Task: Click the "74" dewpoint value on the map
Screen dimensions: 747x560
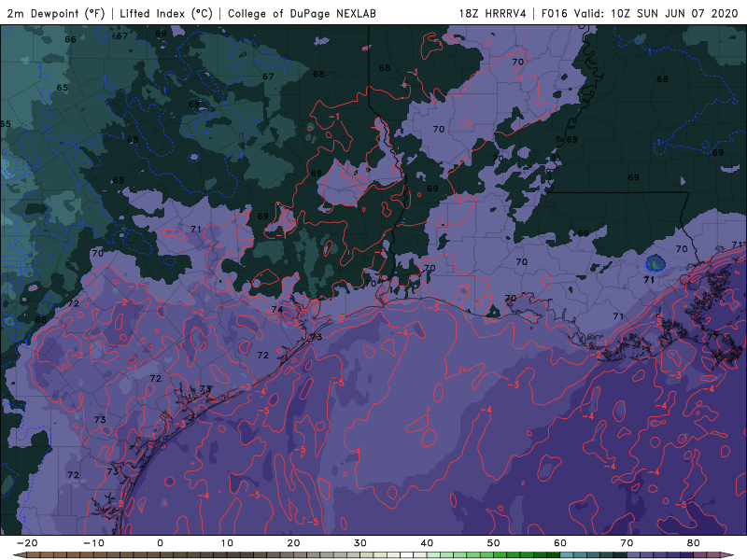Action: (x=276, y=309)
